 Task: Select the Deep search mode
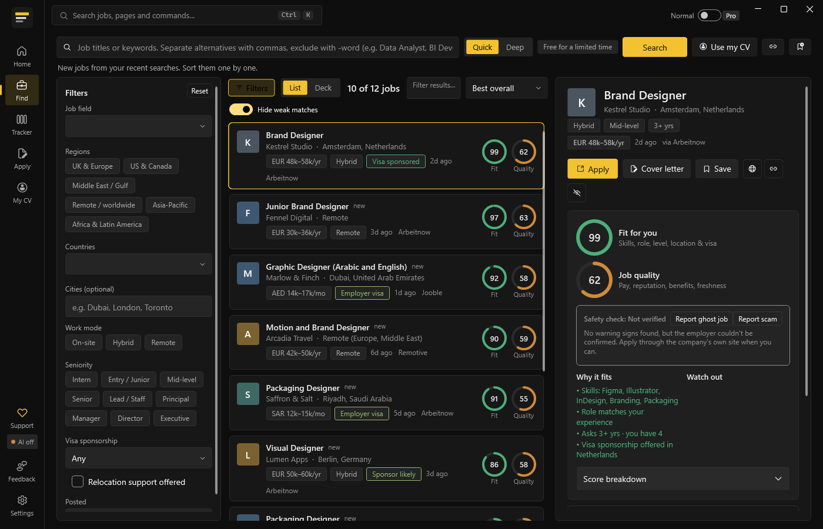[x=515, y=47]
